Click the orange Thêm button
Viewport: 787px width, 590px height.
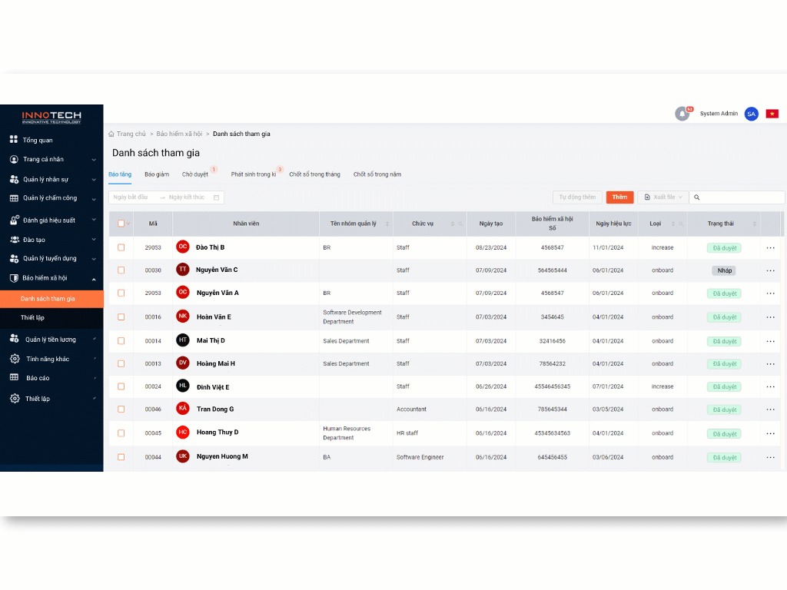(619, 197)
